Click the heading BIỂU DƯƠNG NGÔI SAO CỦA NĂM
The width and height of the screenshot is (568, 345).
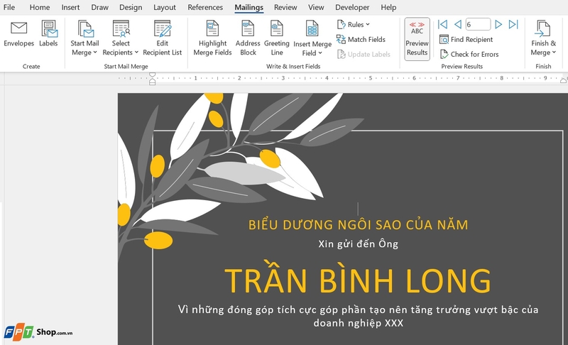coord(359,225)
